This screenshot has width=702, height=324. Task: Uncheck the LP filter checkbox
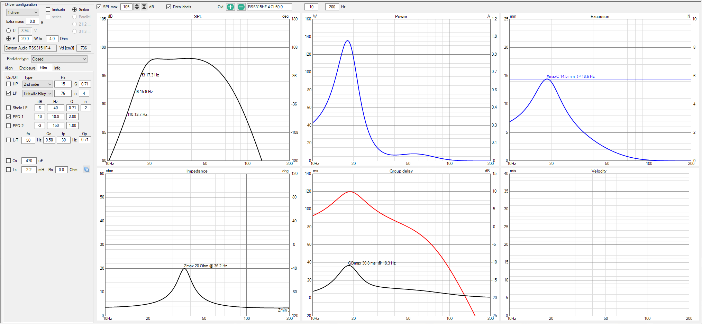coord(9,93)
